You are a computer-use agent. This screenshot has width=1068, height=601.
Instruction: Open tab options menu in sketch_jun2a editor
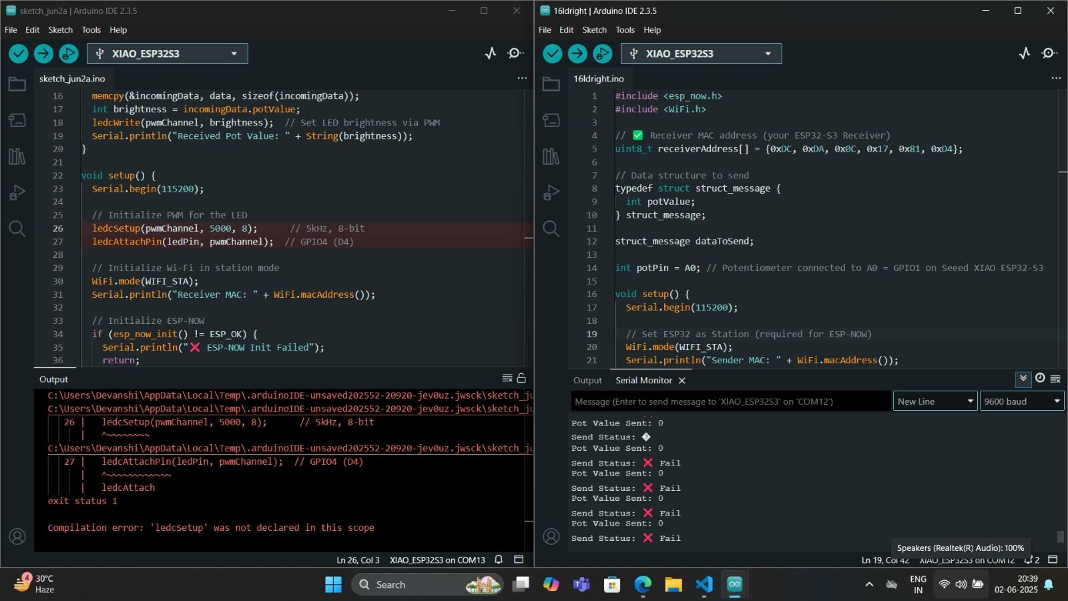click(522, 78)
